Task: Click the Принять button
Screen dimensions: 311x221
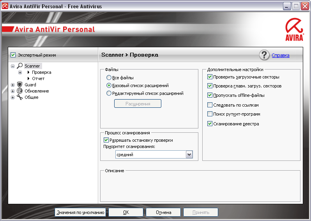Action: (201, 212)
